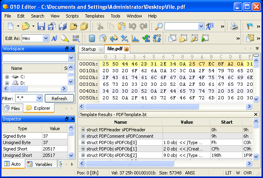Expand struct PDFObj sPDFObj[0] row
This screenshot has width=263, height=178.
(83, 142)
